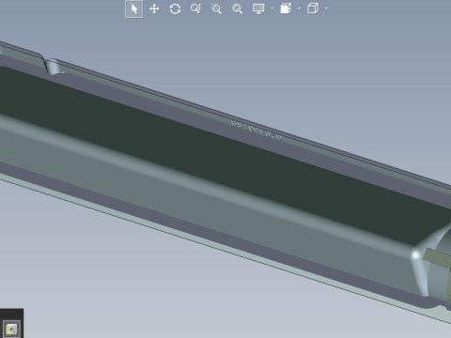Click the zoom-to-fit magnifier icon
Screen dimensions: 451x338
click(238, 8)
